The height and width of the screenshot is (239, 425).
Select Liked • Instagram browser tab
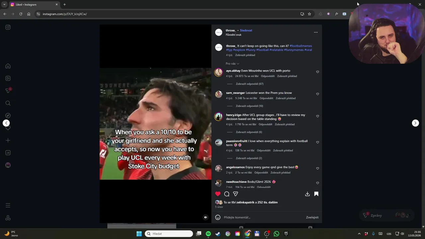pyautogui.click(x=34, y=5)
